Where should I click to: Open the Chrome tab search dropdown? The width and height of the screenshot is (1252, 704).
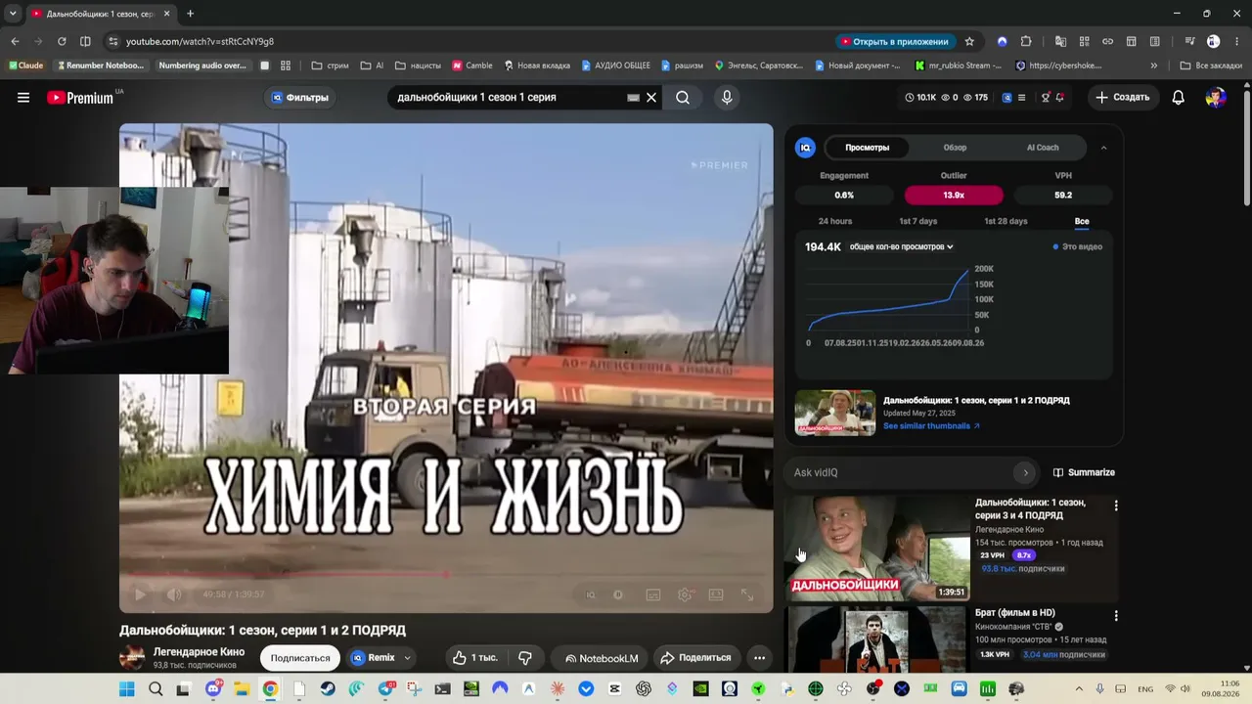coord(13,14)
